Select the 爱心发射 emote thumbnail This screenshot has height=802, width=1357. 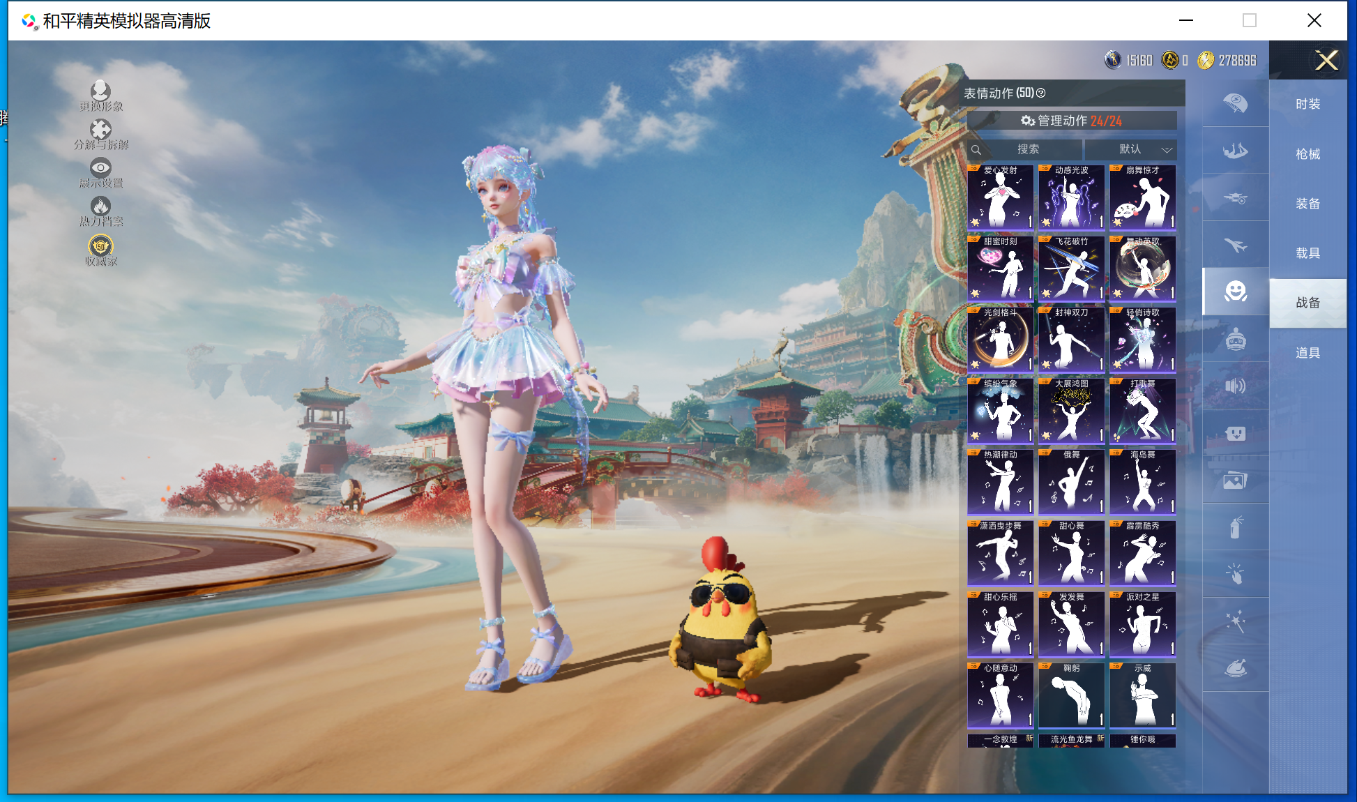tap(1001, 198)
